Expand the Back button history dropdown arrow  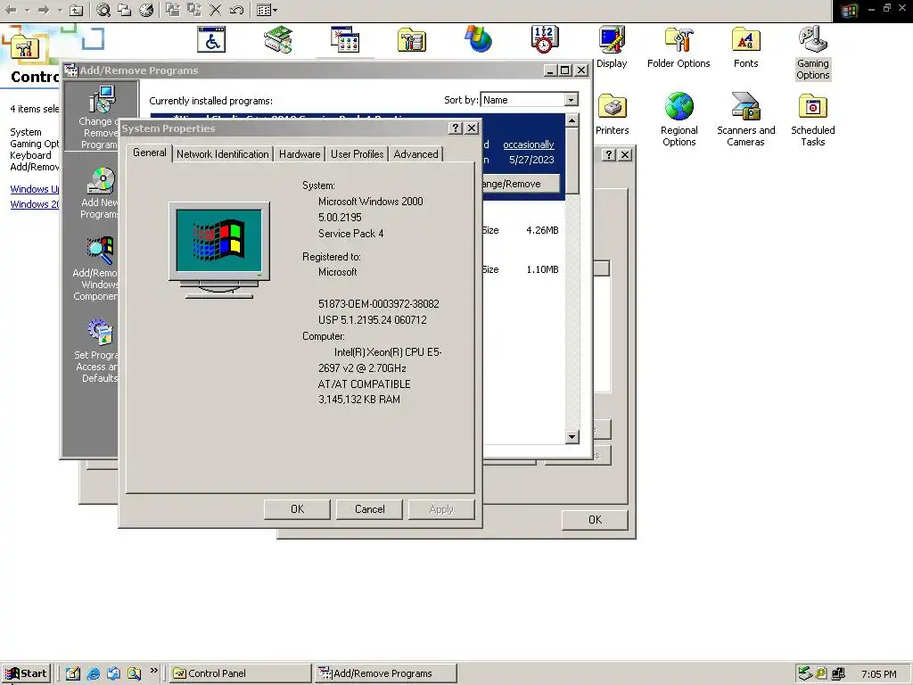point(27,10)
